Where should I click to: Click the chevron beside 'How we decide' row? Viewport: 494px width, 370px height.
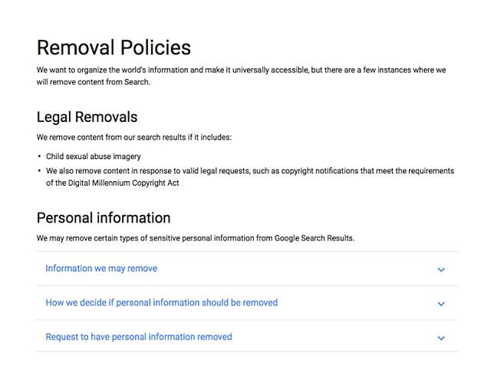pyautogui.click(x=441, y=304)
